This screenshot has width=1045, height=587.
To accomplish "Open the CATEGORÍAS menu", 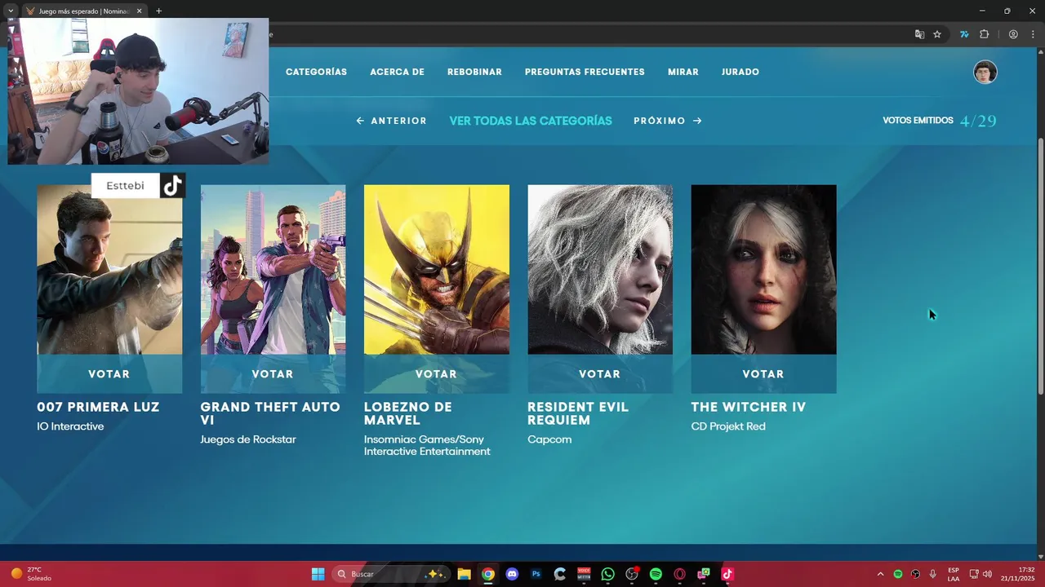I will coord(316,72).
